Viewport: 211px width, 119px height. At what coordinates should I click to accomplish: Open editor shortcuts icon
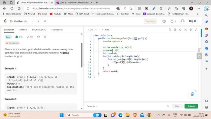185,30
